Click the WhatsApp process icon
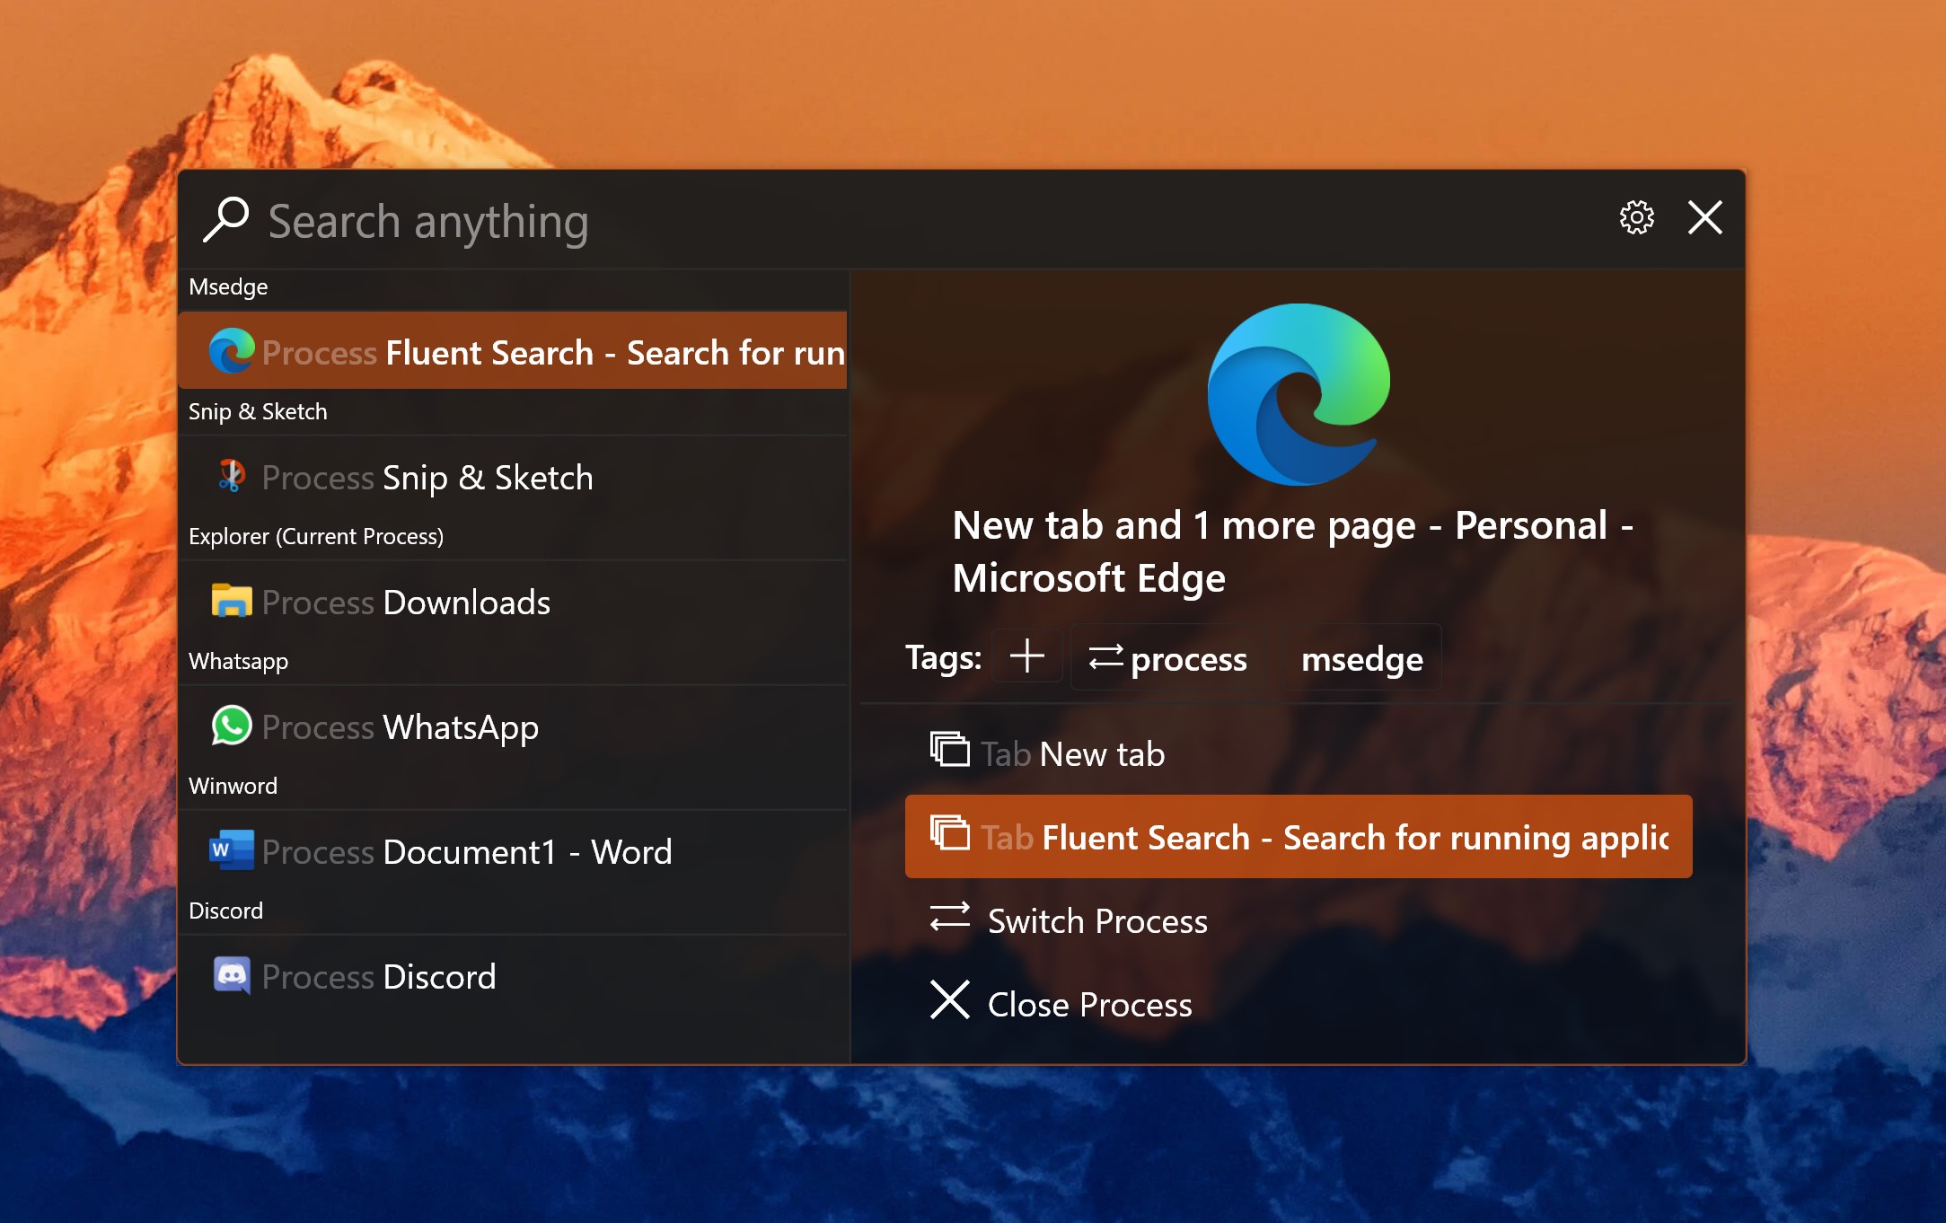Viewport: 1946px width, 1223px height. [232, 726]
